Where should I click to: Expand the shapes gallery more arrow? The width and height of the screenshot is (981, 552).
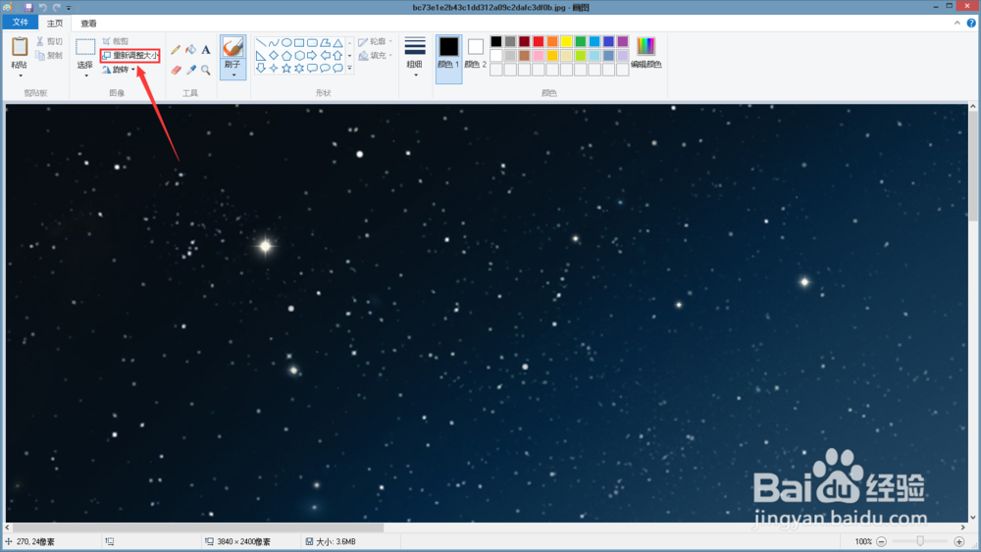pos(350,68)
